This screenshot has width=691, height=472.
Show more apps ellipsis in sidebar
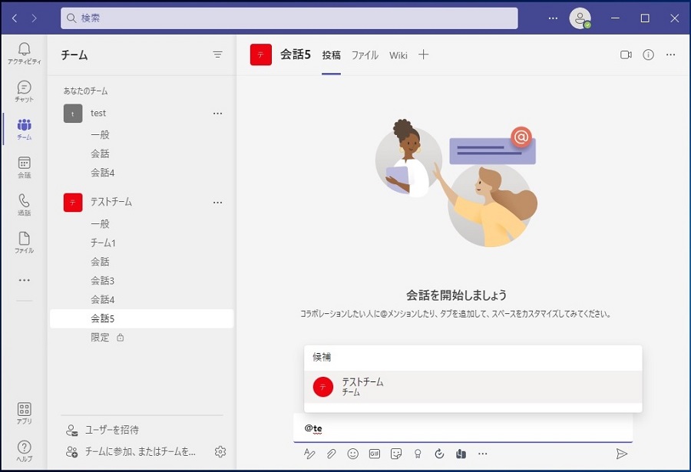[x=25, y=280]
